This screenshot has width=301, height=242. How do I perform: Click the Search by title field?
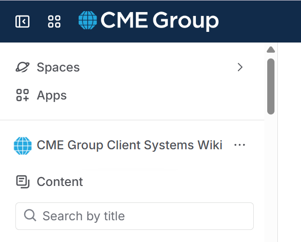[x=135, y=216]
